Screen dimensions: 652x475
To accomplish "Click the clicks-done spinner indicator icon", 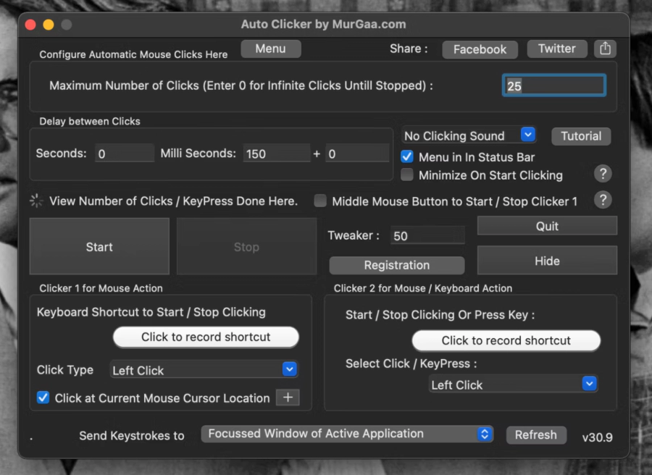I will pos(37,201).
